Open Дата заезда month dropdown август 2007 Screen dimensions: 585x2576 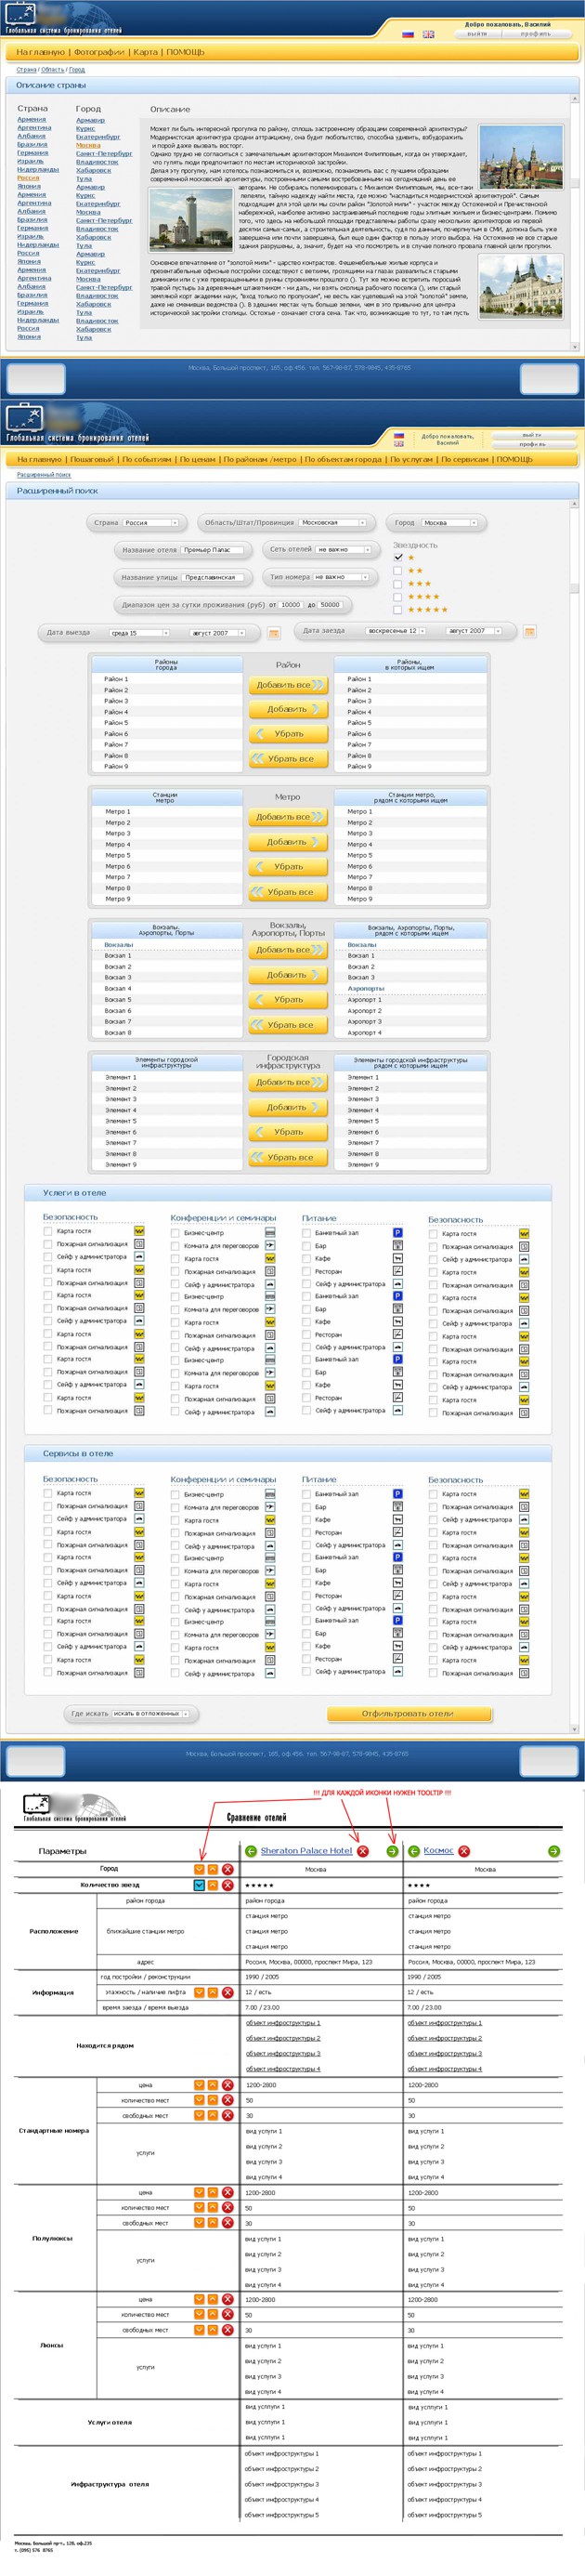(474, 631)
